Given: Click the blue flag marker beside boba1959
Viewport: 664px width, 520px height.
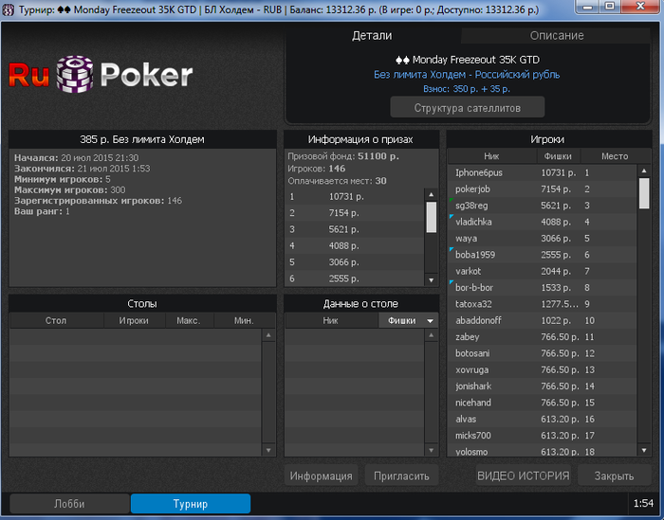Looking at the screenshot, I should pos(451,249).
